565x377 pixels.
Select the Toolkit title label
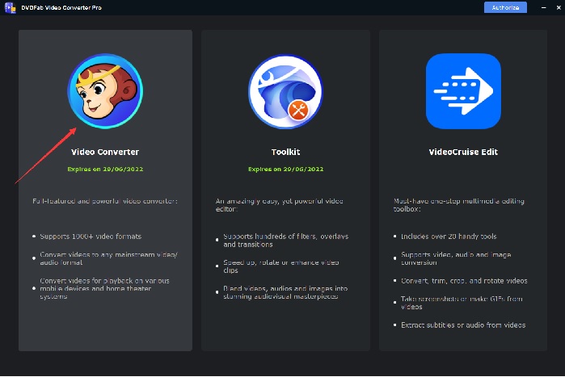coord(286,152)
